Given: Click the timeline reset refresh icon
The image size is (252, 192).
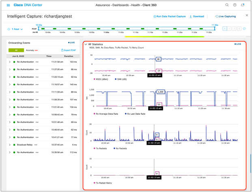Looking at the screenshot, I should point(239,29).
